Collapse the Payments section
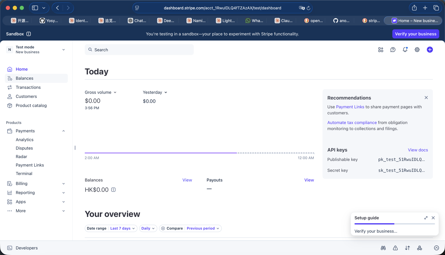 pos(64,131)
